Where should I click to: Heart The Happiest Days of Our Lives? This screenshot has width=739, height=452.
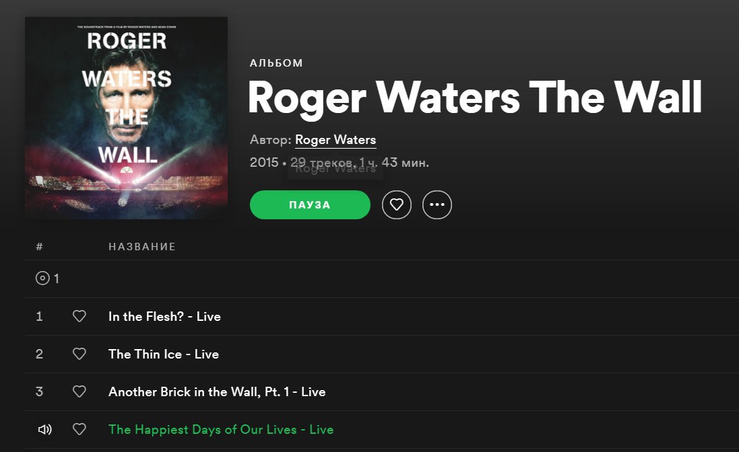[x=79, y=429]
